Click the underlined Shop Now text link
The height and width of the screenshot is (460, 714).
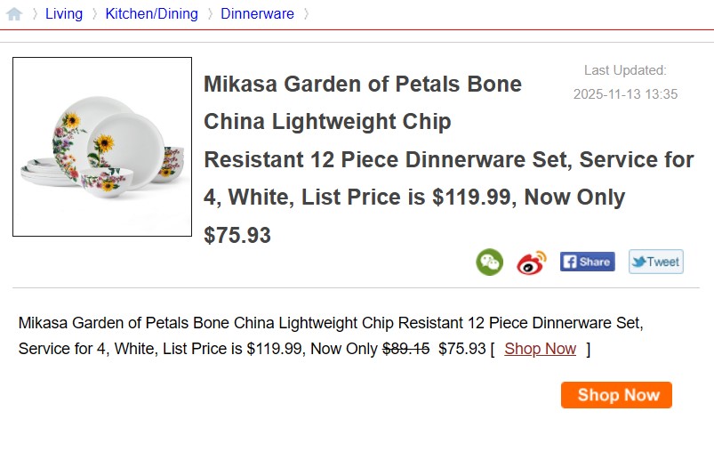[540, 349]
